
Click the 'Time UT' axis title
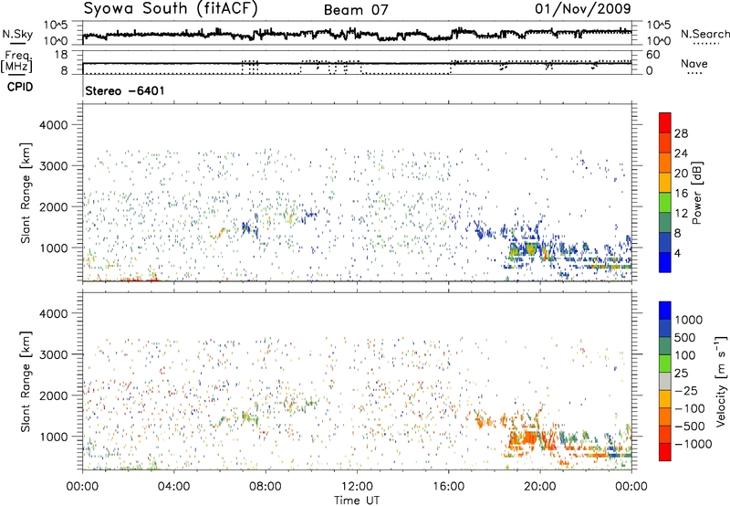(x=357, y=501)
